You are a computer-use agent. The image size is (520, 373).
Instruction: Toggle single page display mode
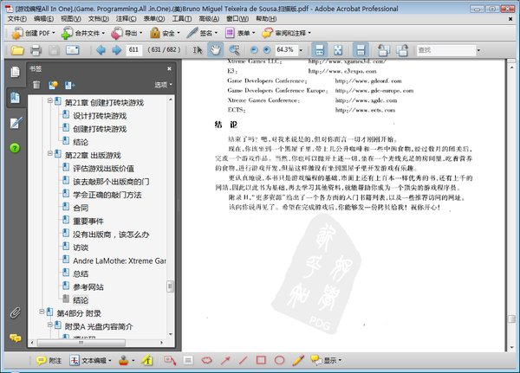(x=361, y=50)
